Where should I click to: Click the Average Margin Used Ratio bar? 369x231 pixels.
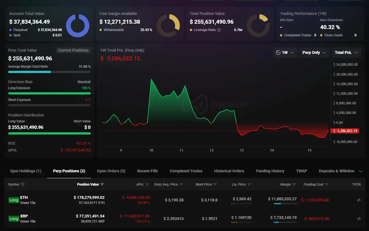click(49, 72)
